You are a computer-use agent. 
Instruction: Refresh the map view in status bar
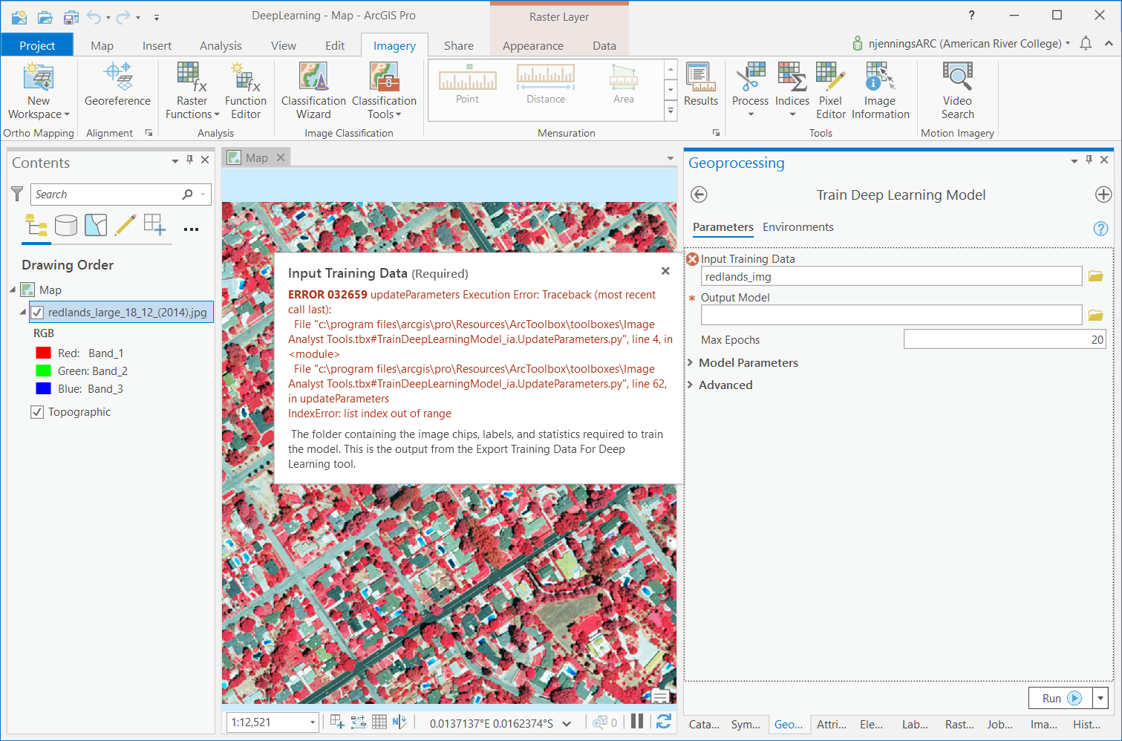tap(664, 722)
